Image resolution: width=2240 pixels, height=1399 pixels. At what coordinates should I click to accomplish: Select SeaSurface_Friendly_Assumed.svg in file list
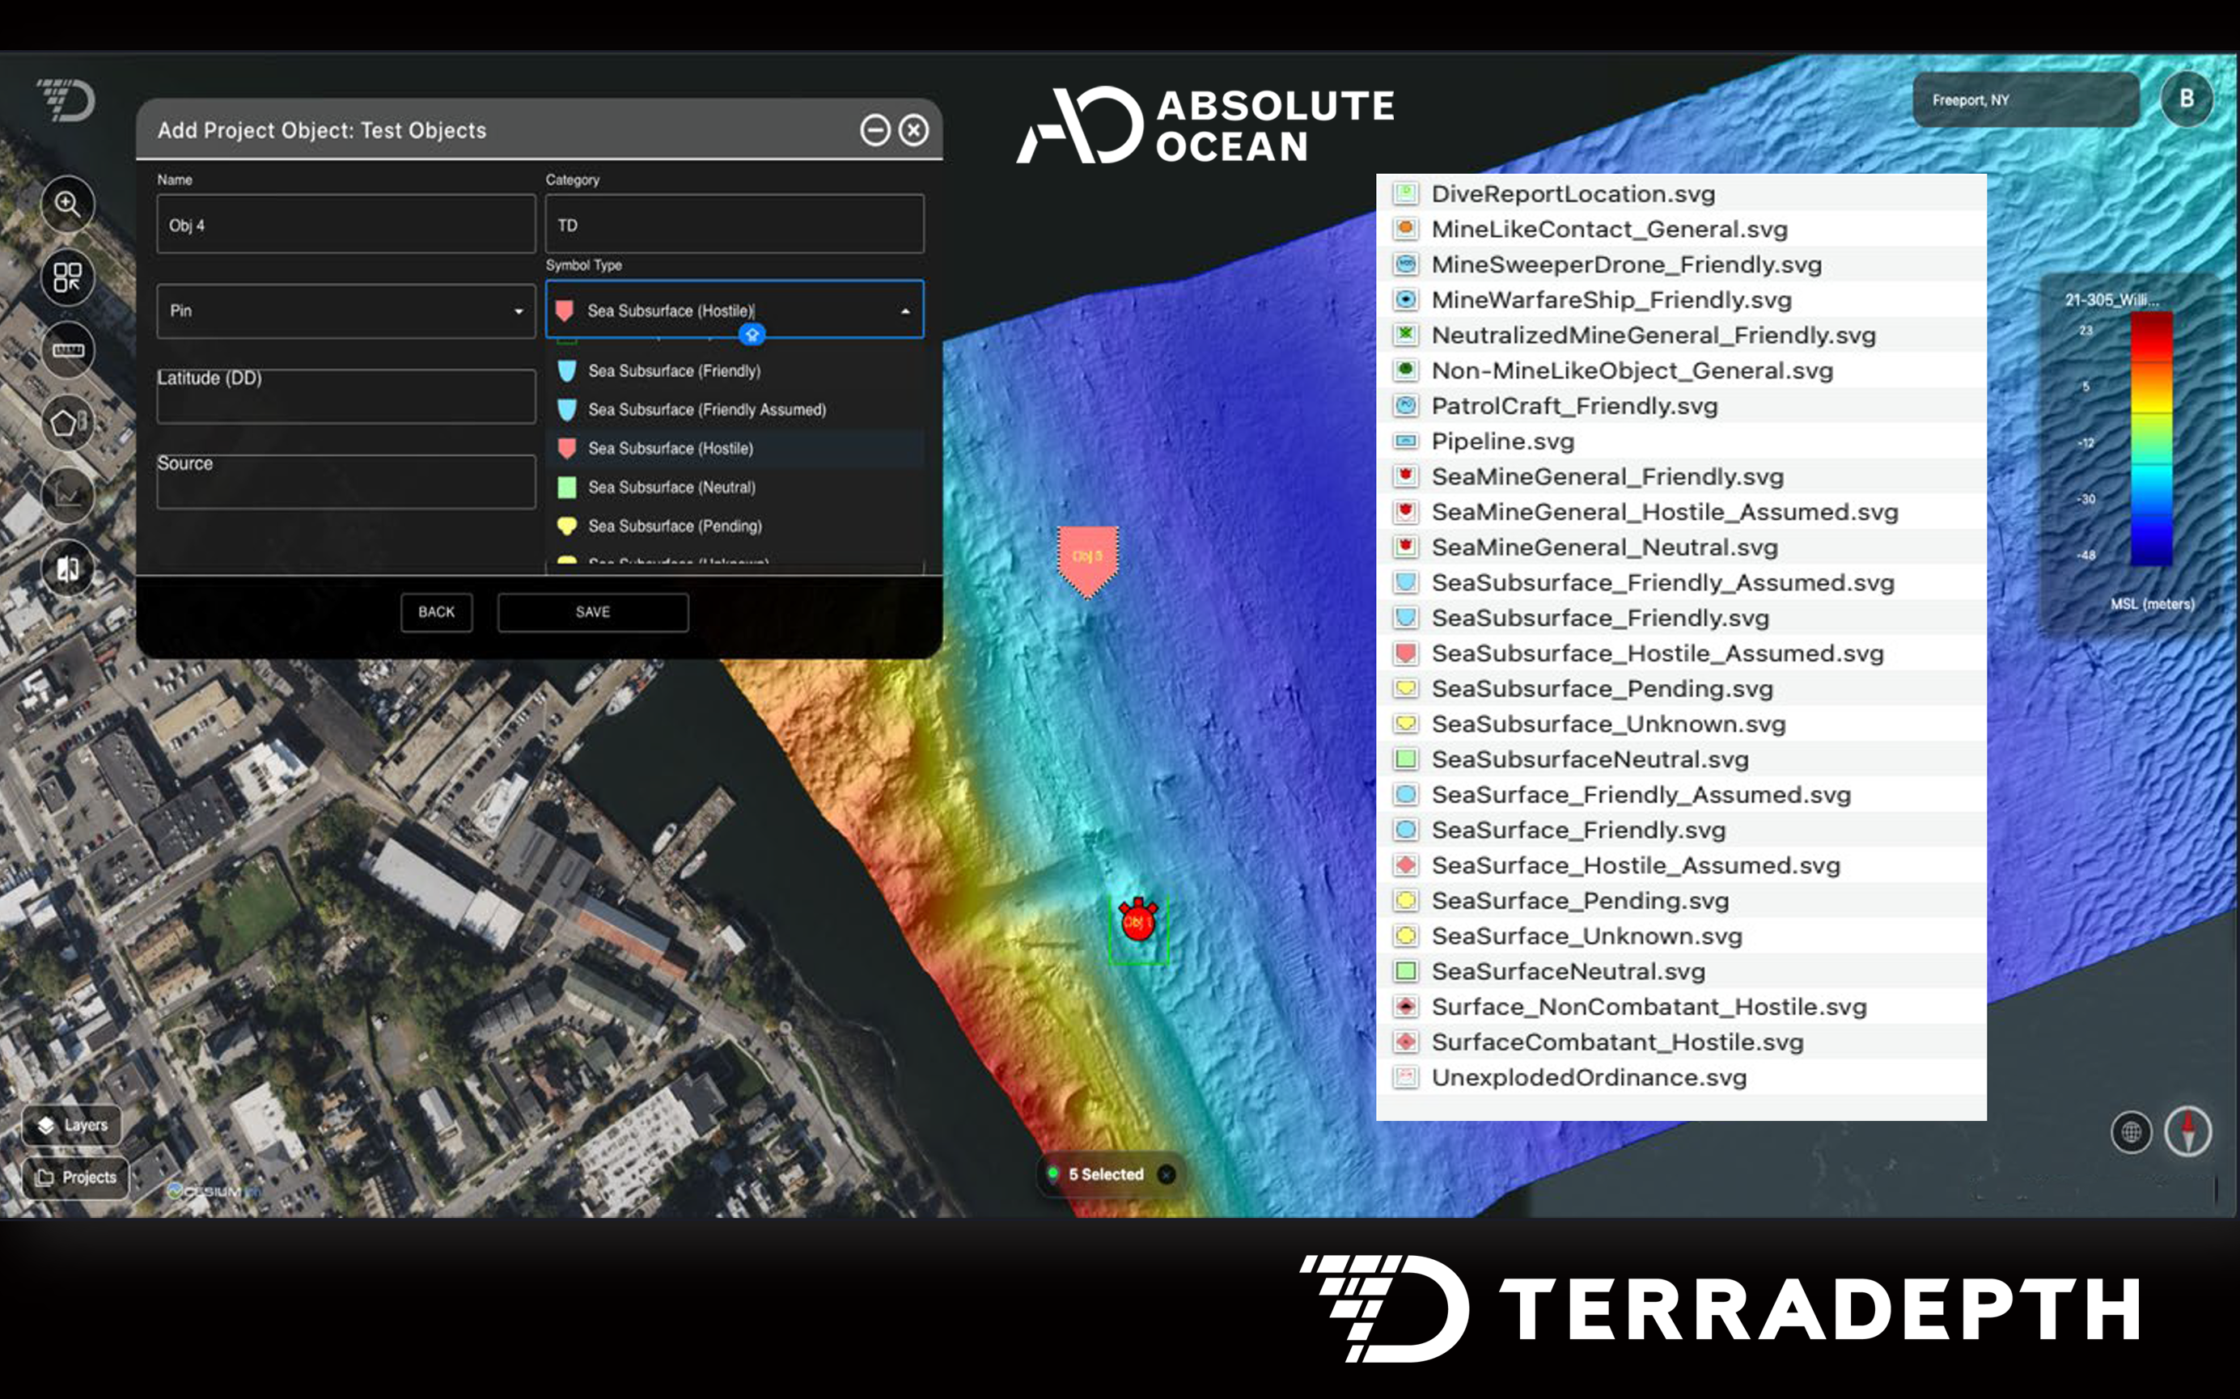(x=1682, y=795)
